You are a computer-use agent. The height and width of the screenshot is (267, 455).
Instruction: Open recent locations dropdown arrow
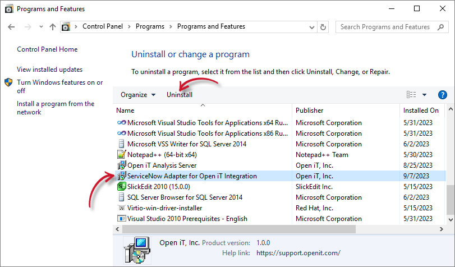[x=41, y=27]
